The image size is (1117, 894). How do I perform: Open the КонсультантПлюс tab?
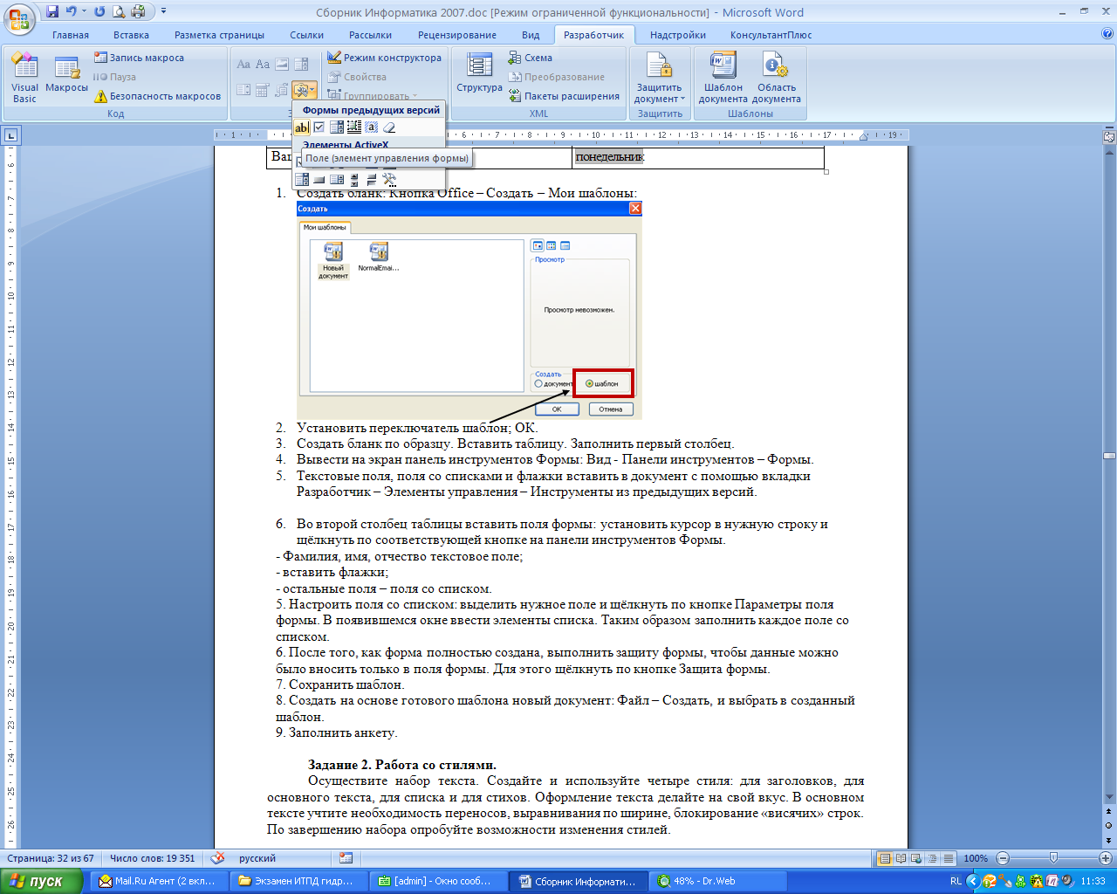[771, 35]
